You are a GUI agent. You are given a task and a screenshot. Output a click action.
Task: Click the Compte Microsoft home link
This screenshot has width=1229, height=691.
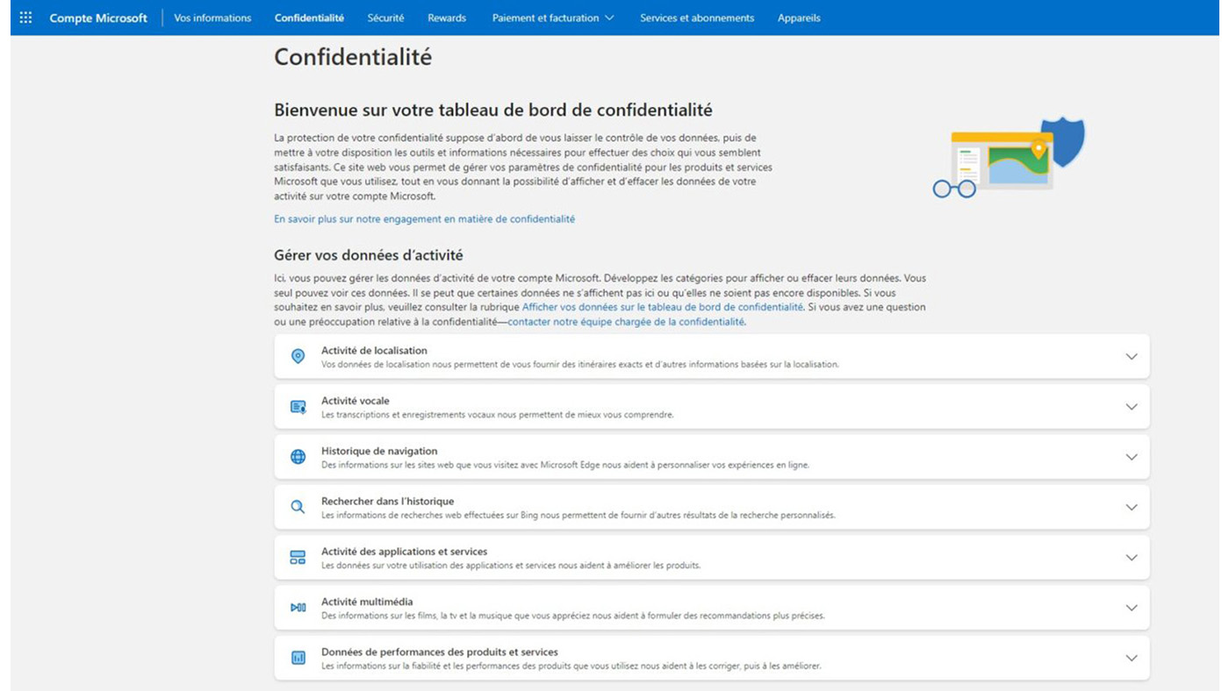pyautogui.click(x=98, y=18)
